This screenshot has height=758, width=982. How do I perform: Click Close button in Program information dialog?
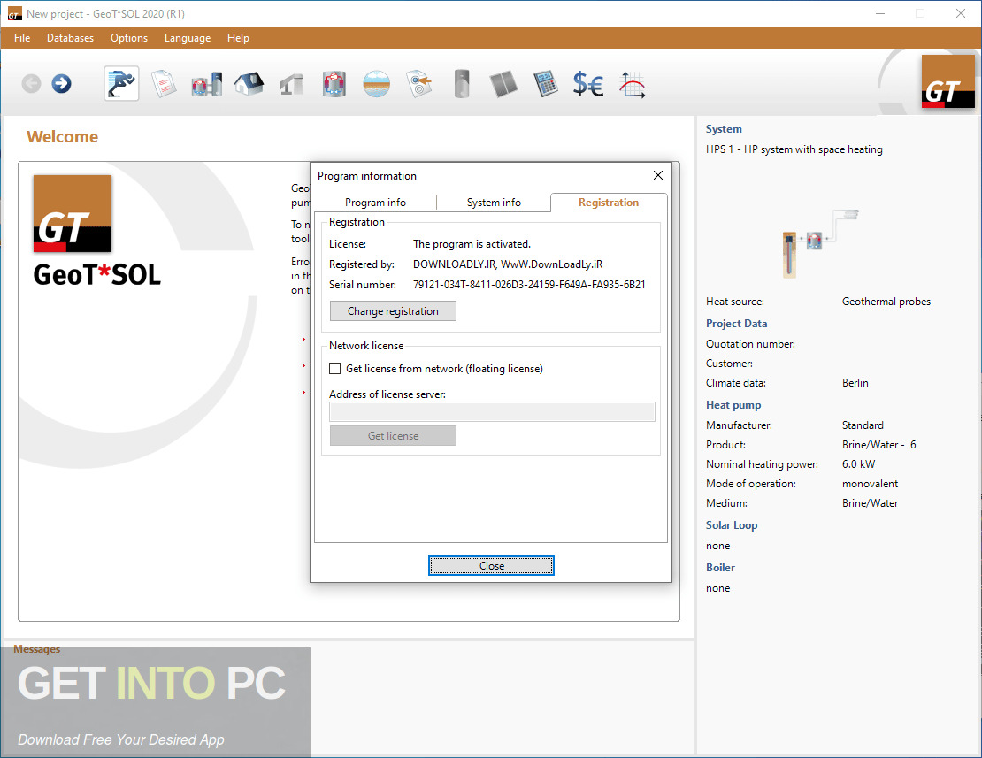[x=491, y=566]
